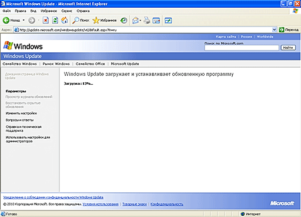
Task: Click the Готово status bar text
Action: pyautogui.click(x=11, y=214)
